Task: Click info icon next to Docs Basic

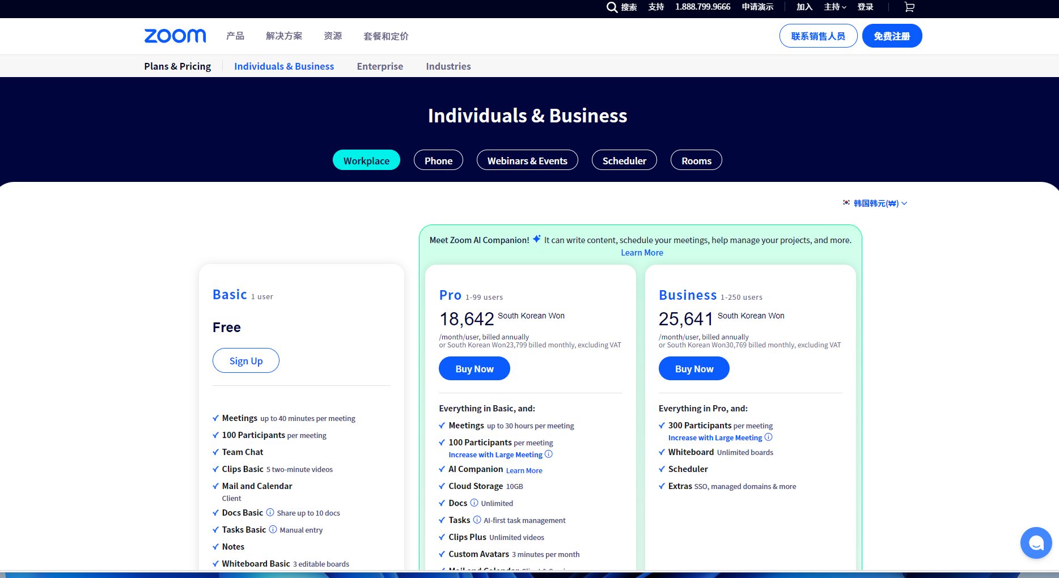Action: (270, 512)
